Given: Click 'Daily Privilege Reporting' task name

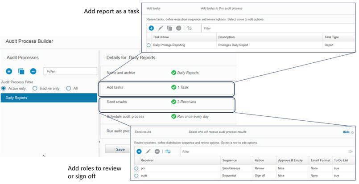Looking at the screenshot, I should (x=169, y=45).
